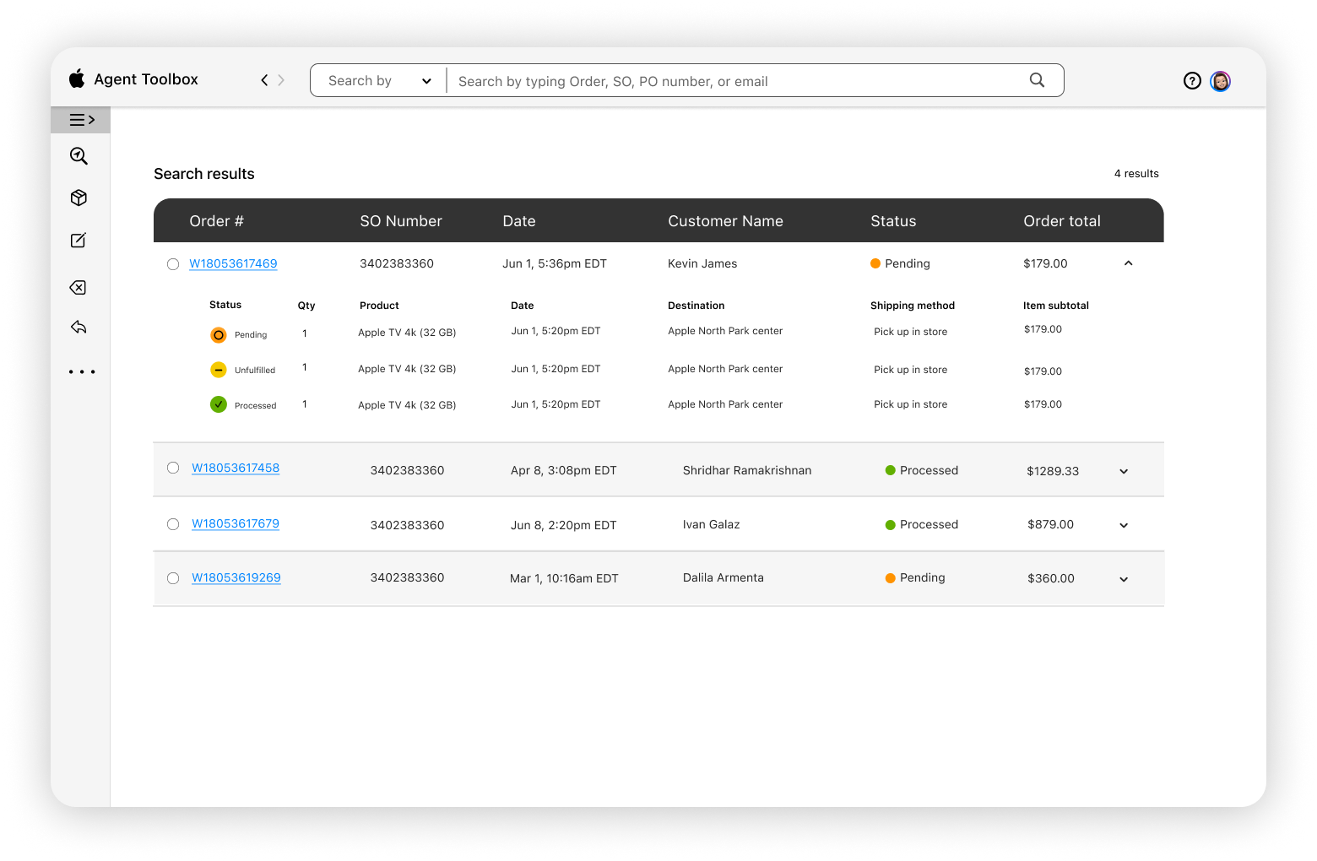The image size is (1317, 861).
Task: Click the Agent Toolbox title
Action: click(146, 79)
